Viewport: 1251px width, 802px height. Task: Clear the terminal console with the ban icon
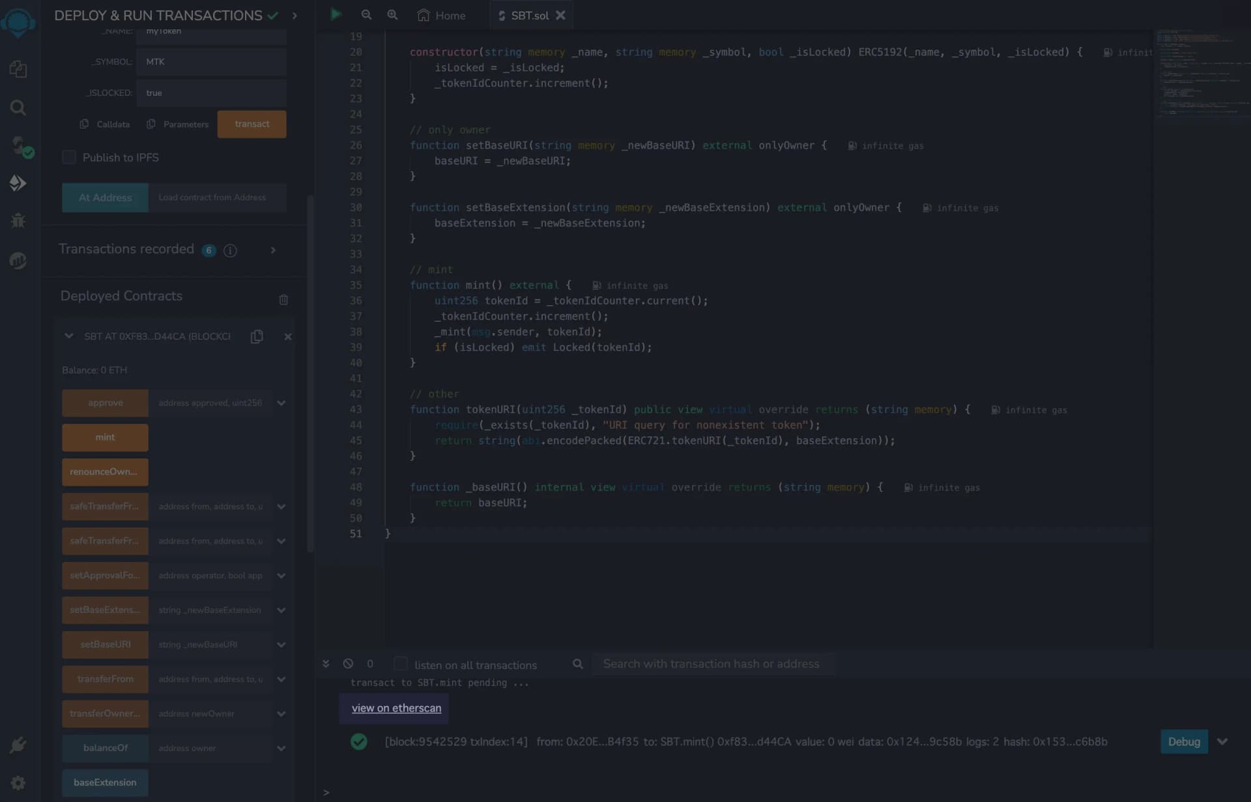click(349, 663)
